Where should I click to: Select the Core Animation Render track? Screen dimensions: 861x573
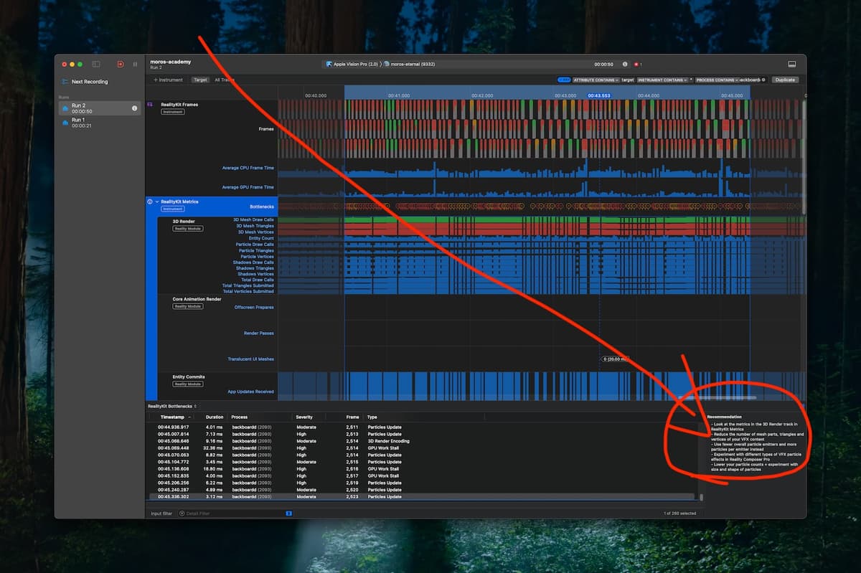coord(197,298)
